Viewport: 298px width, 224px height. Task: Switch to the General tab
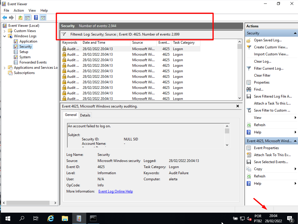tap(71, 115)
